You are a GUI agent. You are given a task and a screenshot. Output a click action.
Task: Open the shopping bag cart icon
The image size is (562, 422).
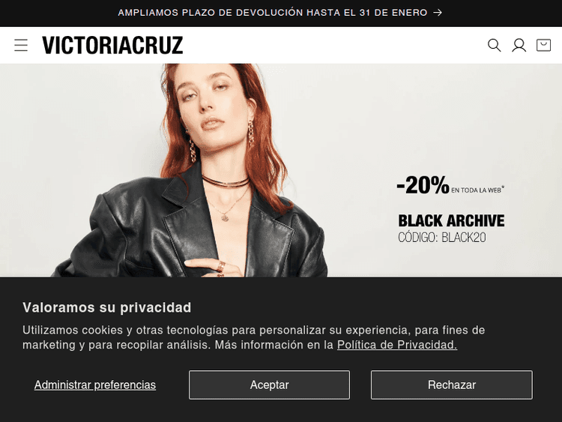point(543,45)
